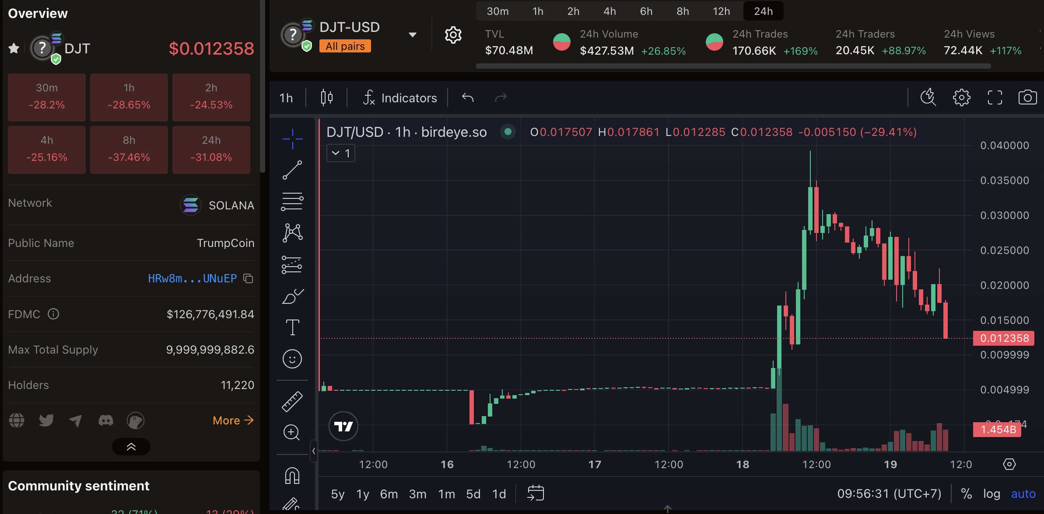The height and width of the screenshot is (514, 1044).
Task: Switch stats to the 12h tab
Action: tap(721, 11)
